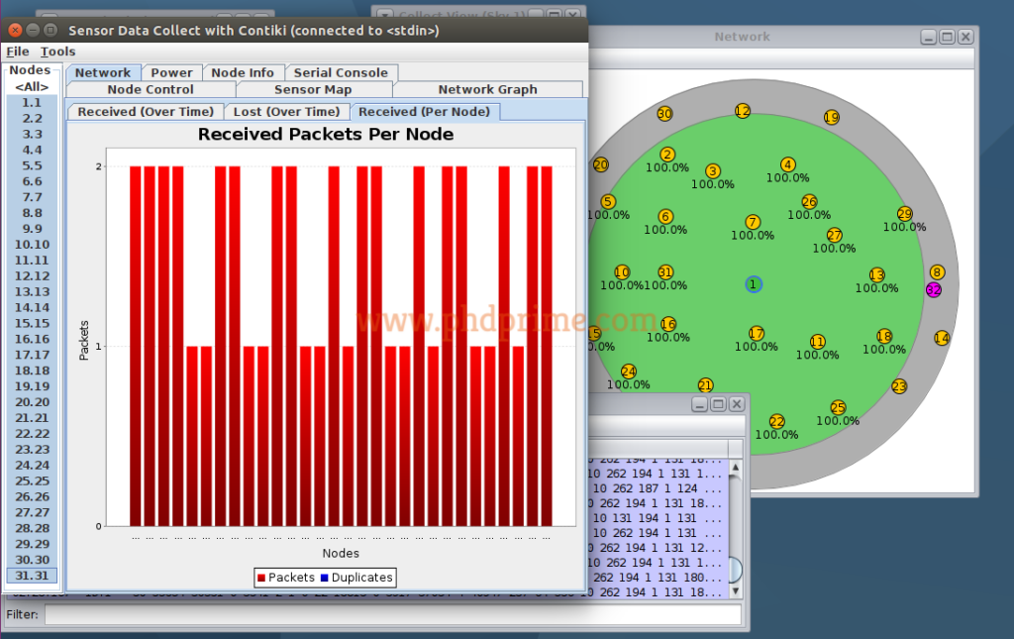
Task: Select node 25 near the map's bottom
Action: [x=838, y=407]
